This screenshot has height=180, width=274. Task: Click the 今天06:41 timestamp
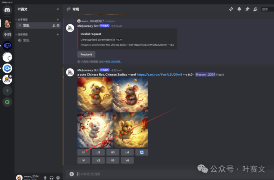tap(116, 70)
